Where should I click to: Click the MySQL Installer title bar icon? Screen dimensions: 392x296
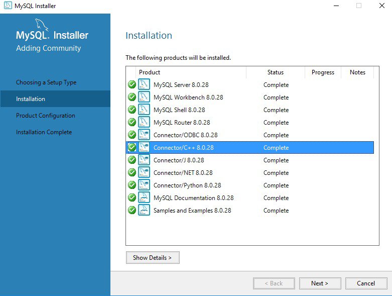point(8,6)
